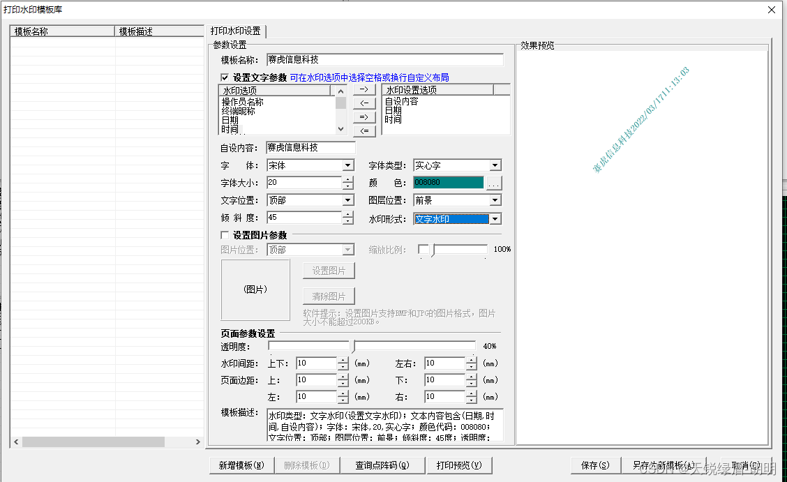Screen dimensions: 787x482
Task: Increase 水印间距 左右 value
Action: tap(472, 360)
